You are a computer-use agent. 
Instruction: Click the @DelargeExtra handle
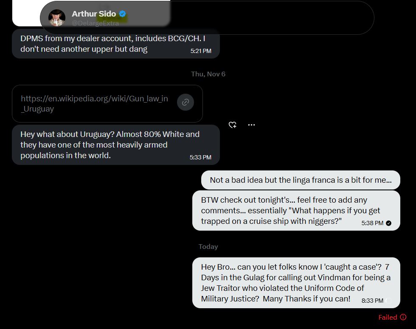95,23
